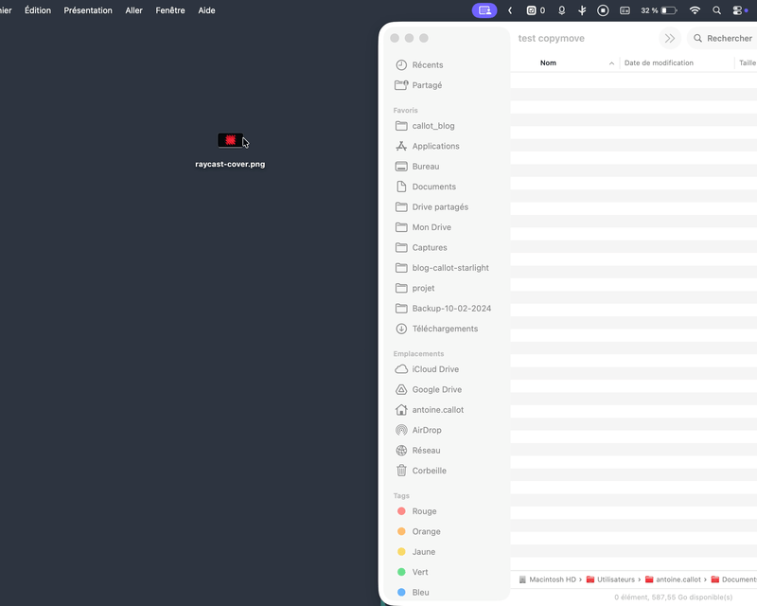This screenshot has height=606, width=757.
Task: Open AirDrop in Finder sidebar
Action: (426, 430)
